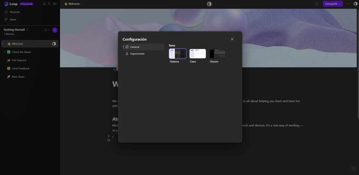Click avatar on the Welcome sidebar row
This screenshot has width=359, height=175.
54,44
